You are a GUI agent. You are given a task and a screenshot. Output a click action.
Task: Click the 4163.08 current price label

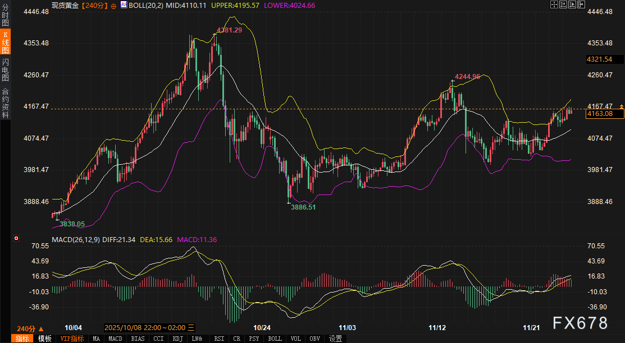pyautogui.click(x=603, y=114)
